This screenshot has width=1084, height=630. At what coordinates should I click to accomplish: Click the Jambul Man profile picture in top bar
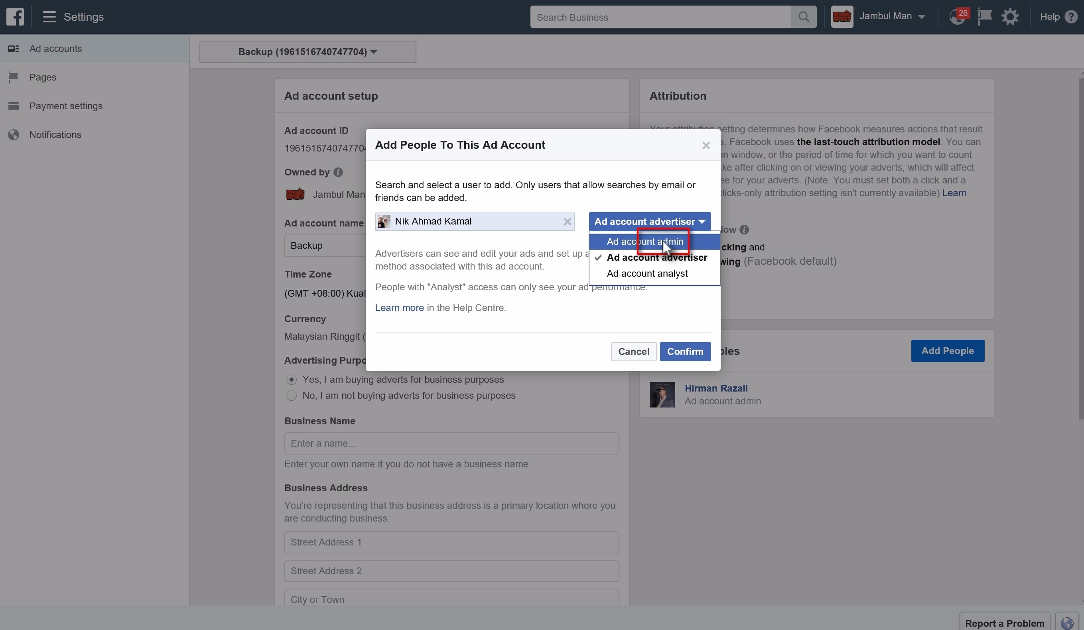[x=842, y=17]
